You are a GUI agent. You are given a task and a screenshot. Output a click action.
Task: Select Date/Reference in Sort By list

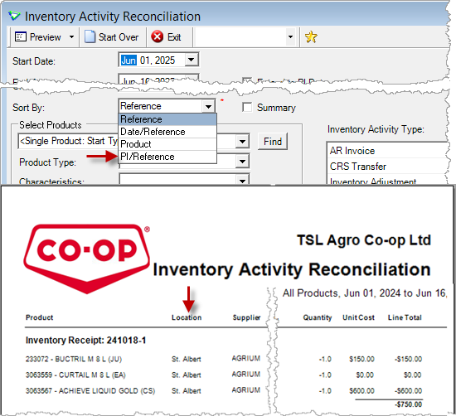[x=167, y=132]
